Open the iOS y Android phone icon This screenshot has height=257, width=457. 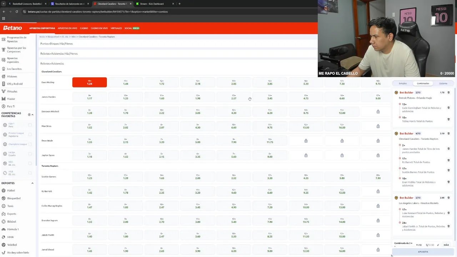[x=4, y=84]
